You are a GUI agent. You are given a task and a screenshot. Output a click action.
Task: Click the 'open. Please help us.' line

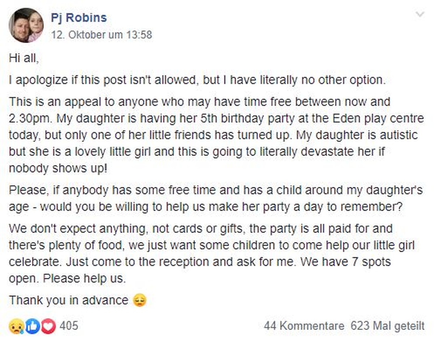68,279
